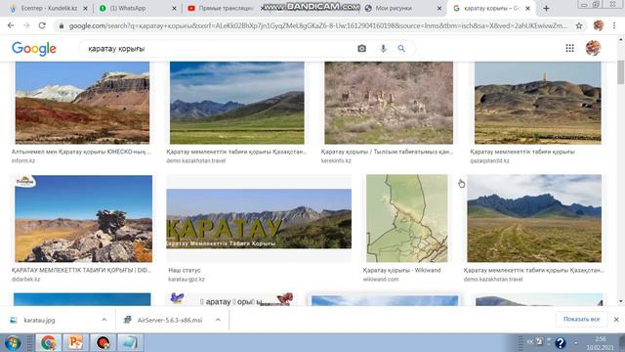Open Қаратау қорығы - Wikiwand link
The width and height of the screenshot is (625, 352).
(401, 270)
